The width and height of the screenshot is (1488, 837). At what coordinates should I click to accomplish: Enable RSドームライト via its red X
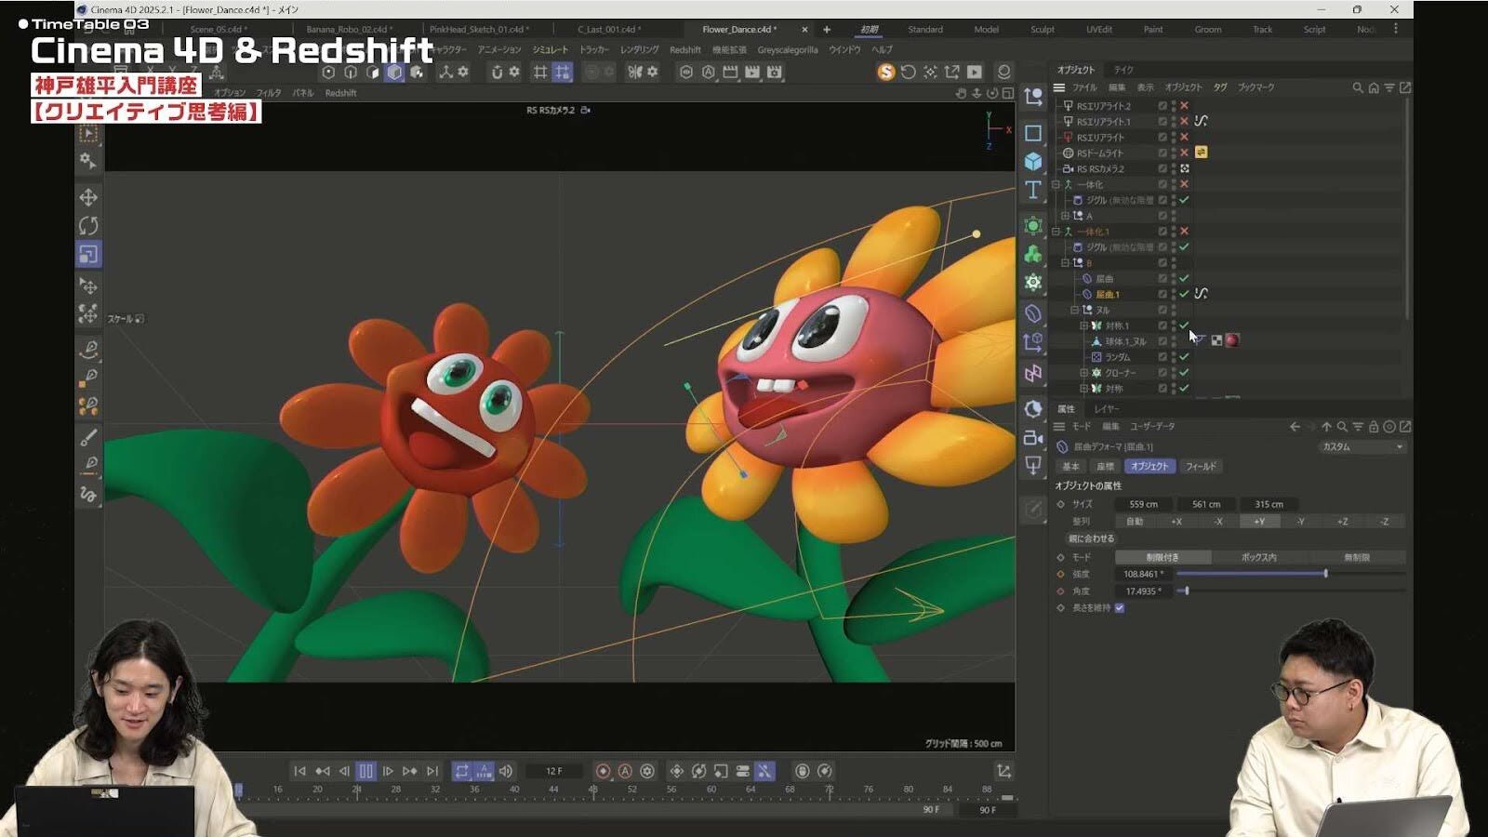[1184, 153]
